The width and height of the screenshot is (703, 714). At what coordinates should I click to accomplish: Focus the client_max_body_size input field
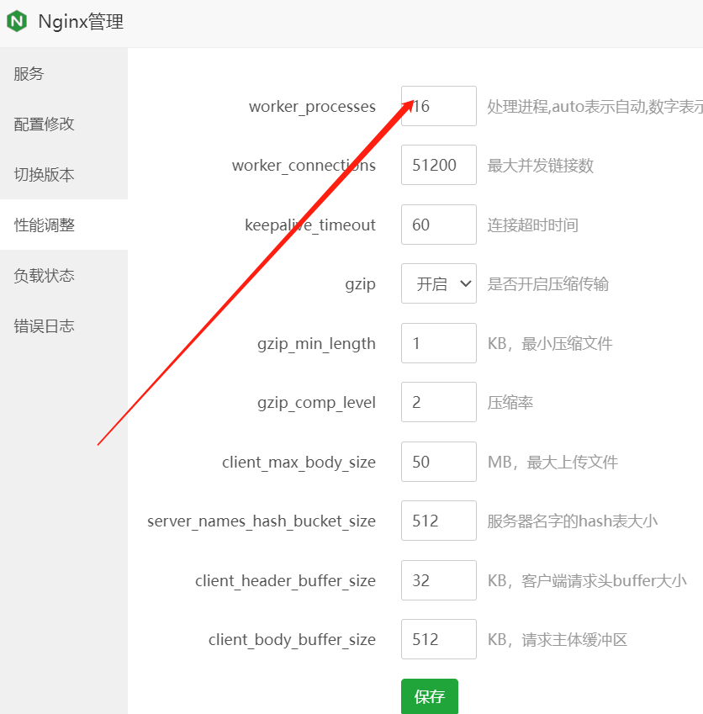439,462
